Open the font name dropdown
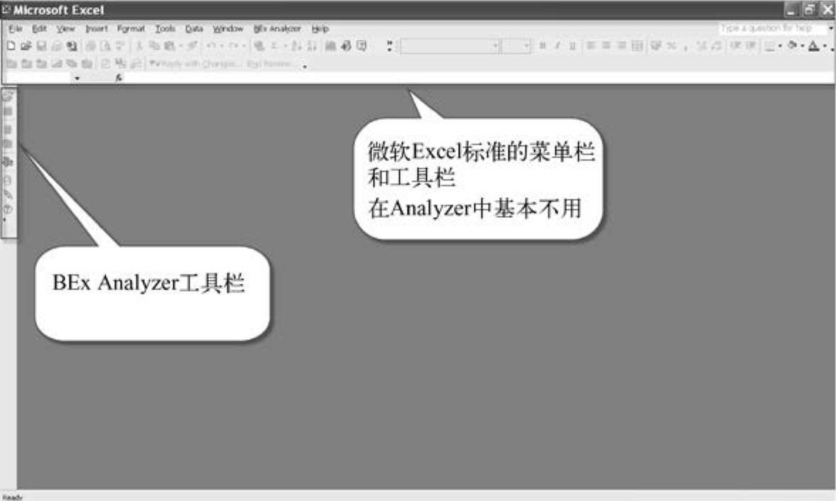The image size is (836, 501). pos(495,46)
